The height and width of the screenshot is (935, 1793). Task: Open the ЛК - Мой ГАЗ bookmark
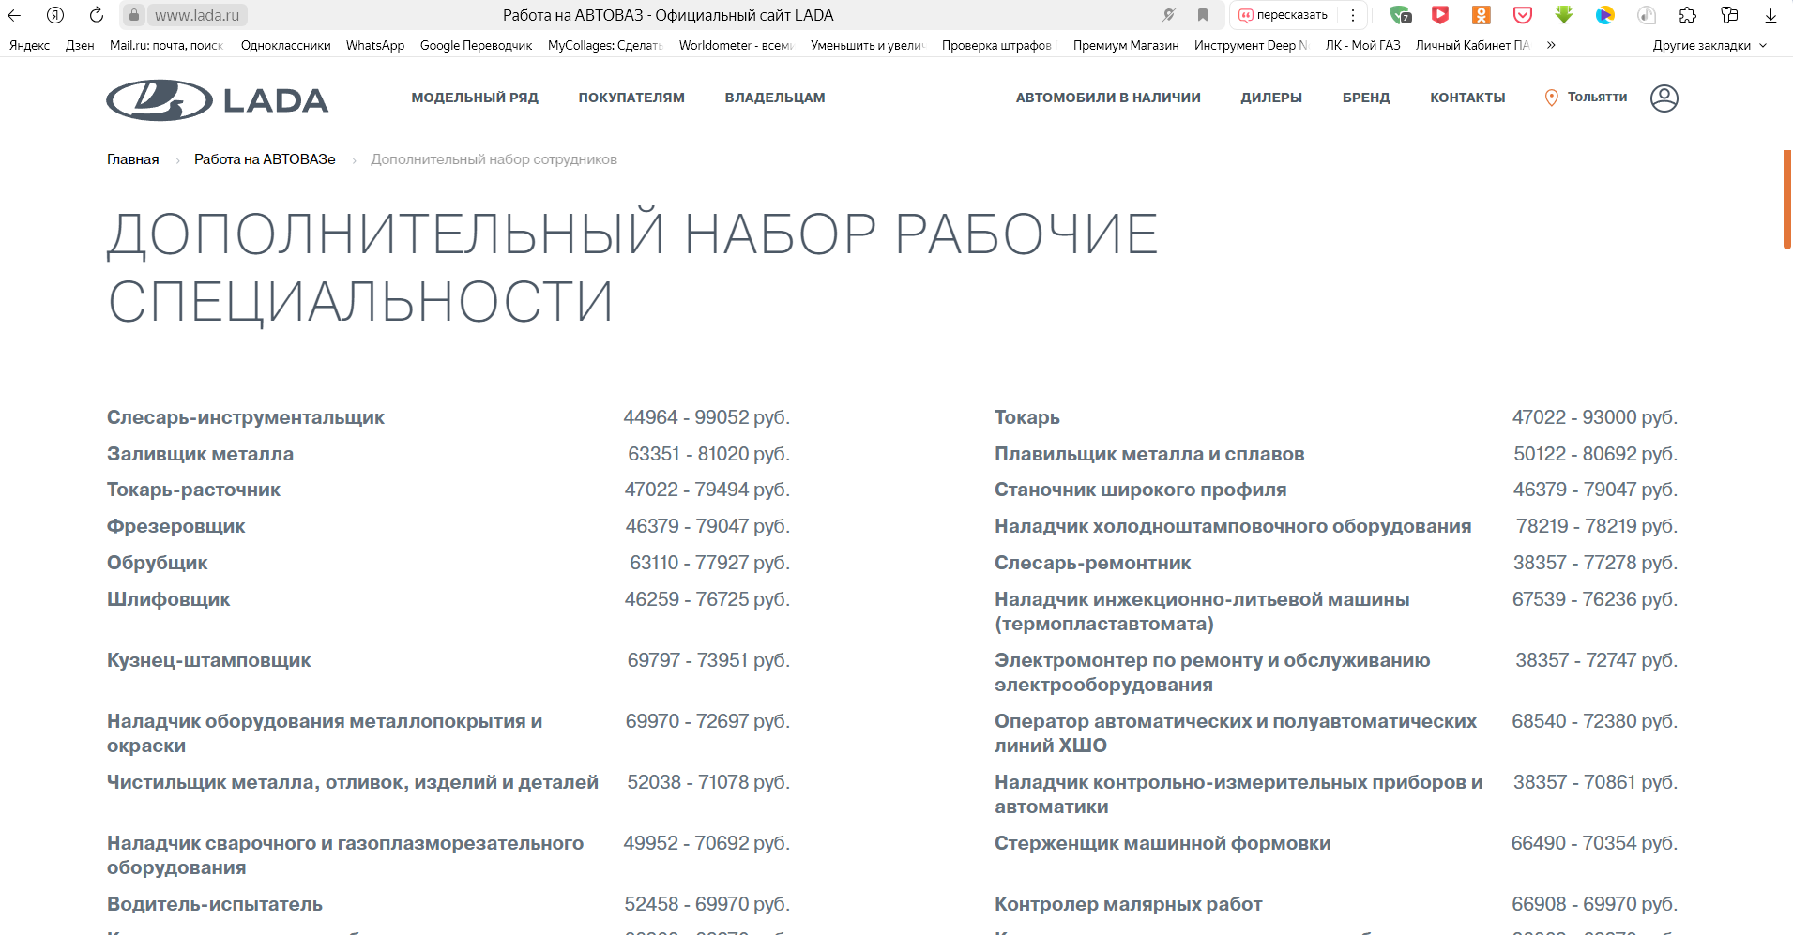click(1362, 45)
